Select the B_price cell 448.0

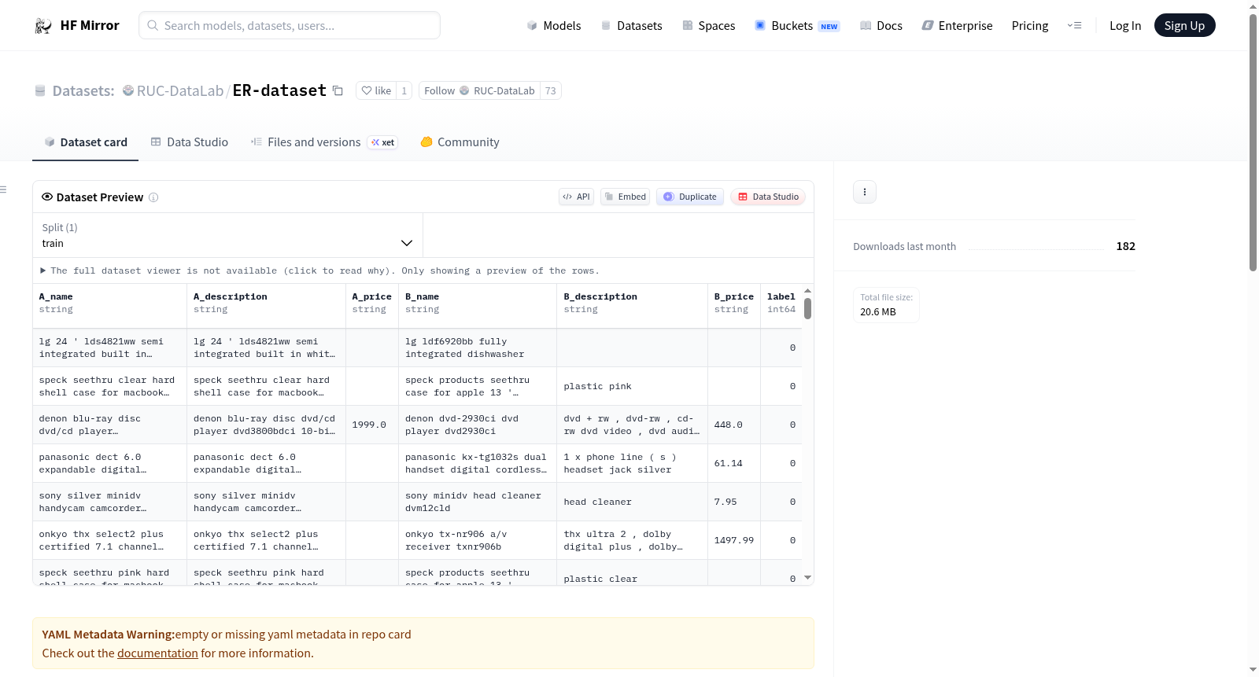(734, 425)
